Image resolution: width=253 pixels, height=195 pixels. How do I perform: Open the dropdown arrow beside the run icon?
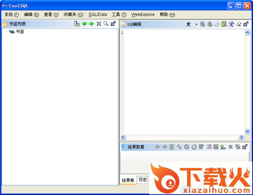click(196, 24)
